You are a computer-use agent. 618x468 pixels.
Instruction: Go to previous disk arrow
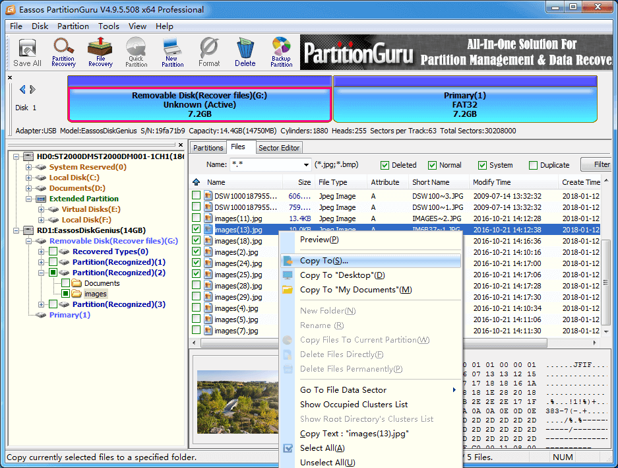[x=22, y=90]
